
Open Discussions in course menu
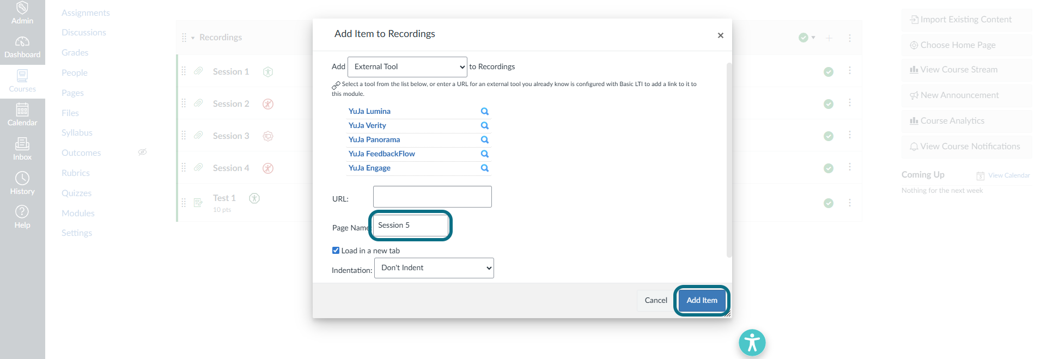tap(84, 33)
